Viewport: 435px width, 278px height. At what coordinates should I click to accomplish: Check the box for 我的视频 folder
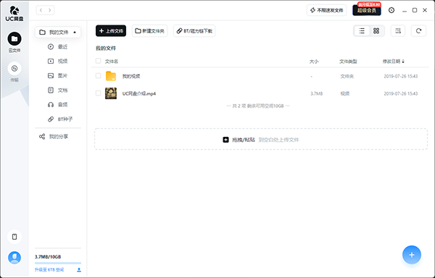98,75
